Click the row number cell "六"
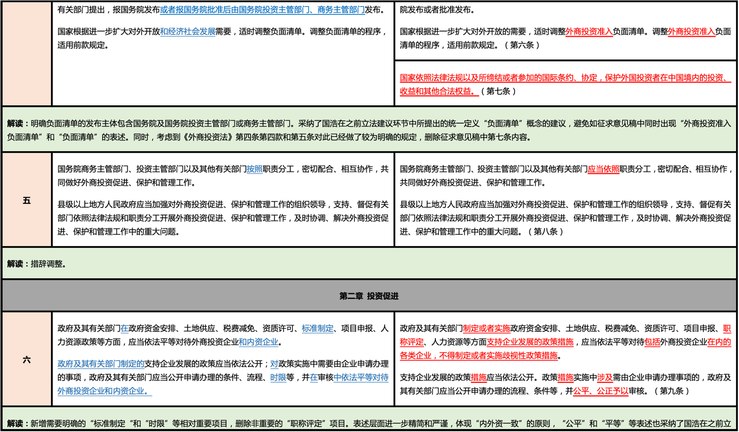The width and height of the screenshot is (739, 432). [x=27, y=360]
